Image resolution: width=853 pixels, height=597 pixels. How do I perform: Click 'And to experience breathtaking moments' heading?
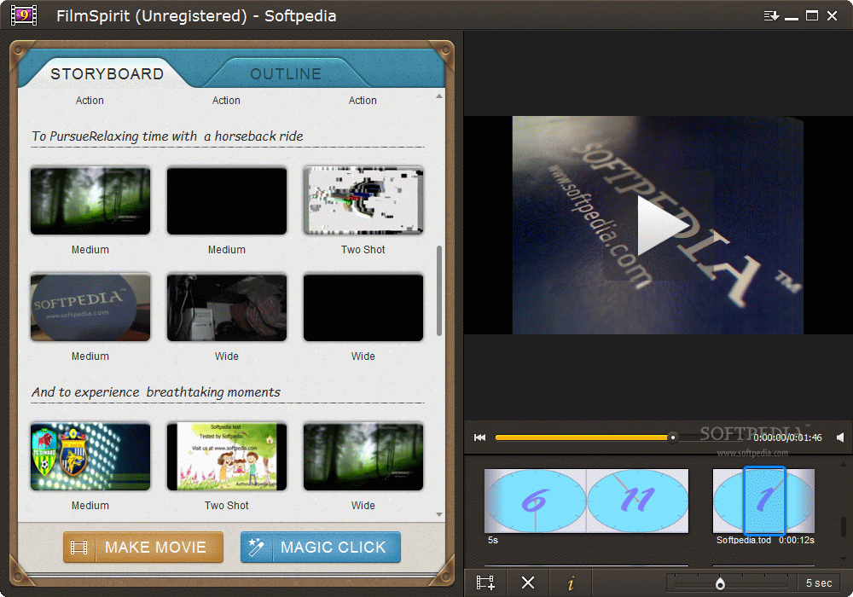pos(155,392)
